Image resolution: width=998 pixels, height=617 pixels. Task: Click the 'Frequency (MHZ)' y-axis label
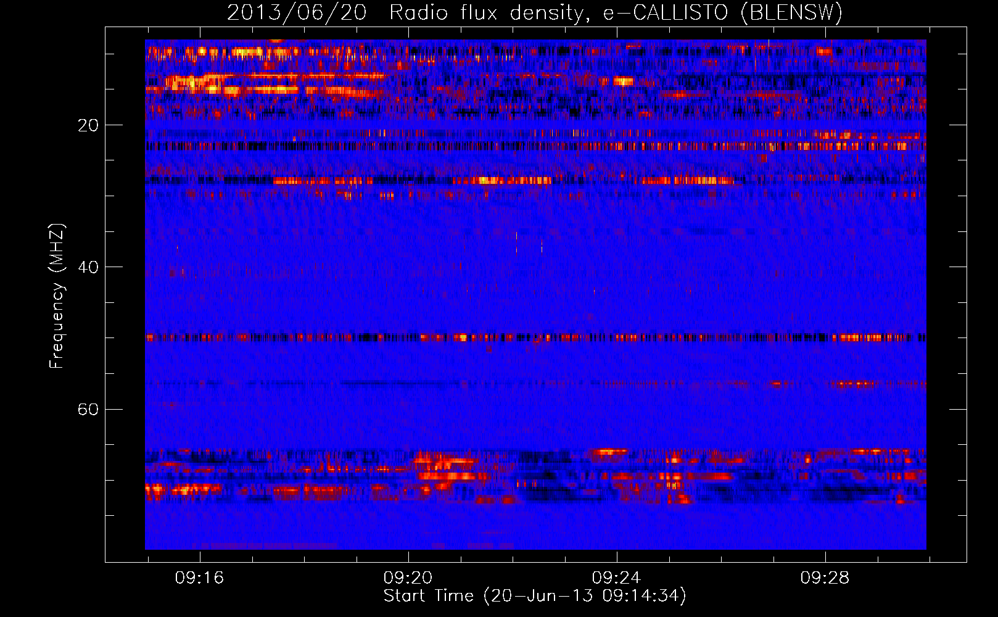tap(57, 296)
